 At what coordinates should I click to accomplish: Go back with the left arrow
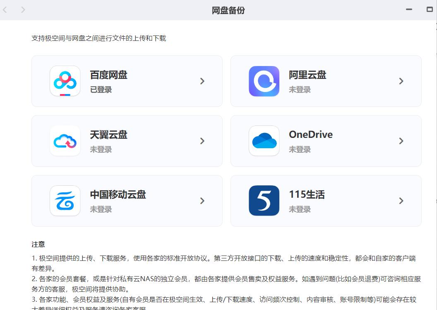pyautogui.click(x=5, y=10)
